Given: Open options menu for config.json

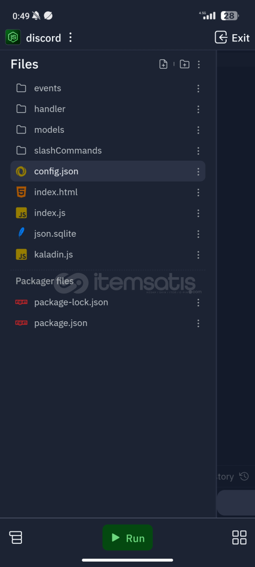Looking at the screenshot, I should (198, 171).
